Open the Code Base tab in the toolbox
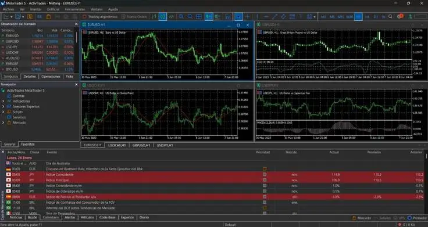 click(x=107, y=218)
